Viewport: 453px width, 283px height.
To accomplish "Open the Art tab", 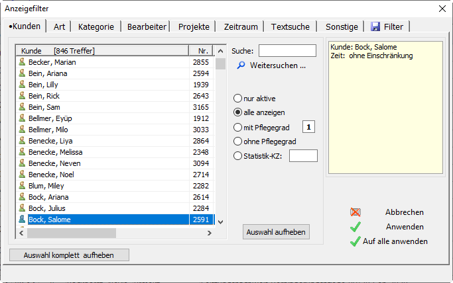I will [x=59, y=26].
